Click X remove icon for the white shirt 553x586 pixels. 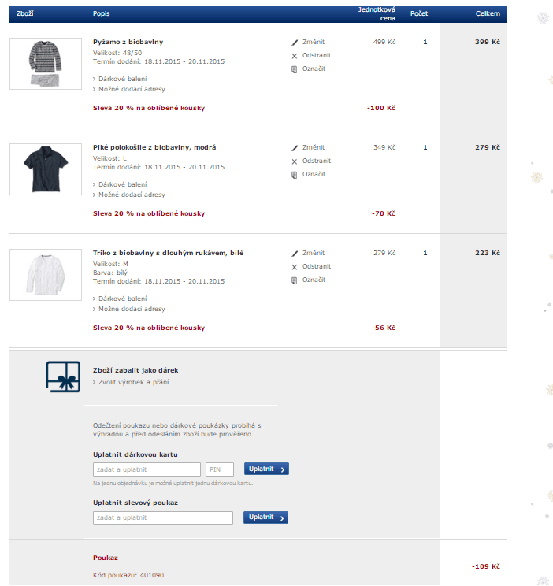click(295, 267)
